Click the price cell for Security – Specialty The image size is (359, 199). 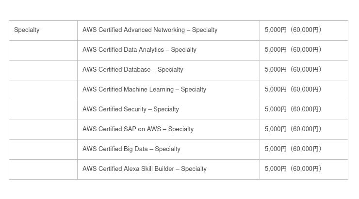[x=293, y=109]
